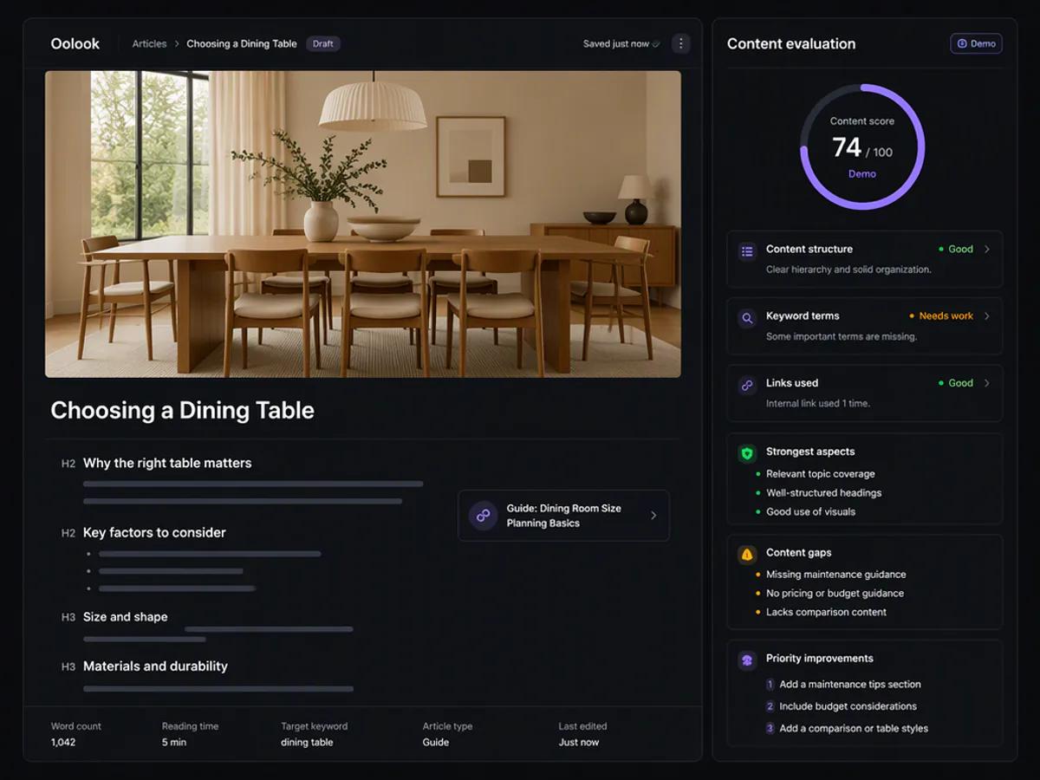
Task: Click the Saved just now status text
Action: (x=616, y=44)
